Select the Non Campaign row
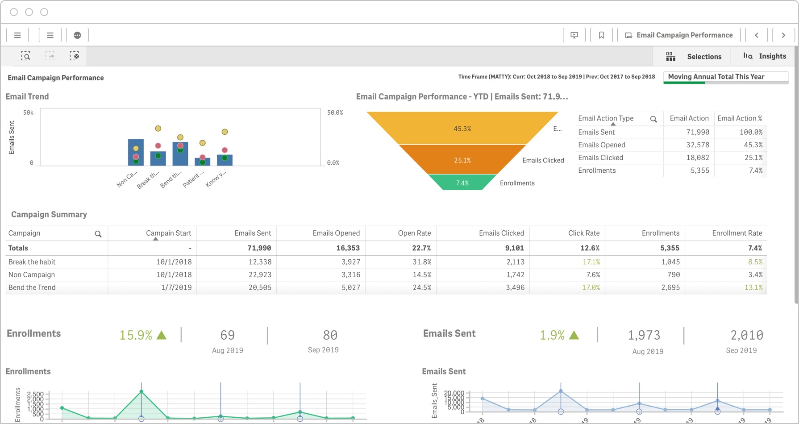This screenshot has width=799, height=424. coord(386,275)
